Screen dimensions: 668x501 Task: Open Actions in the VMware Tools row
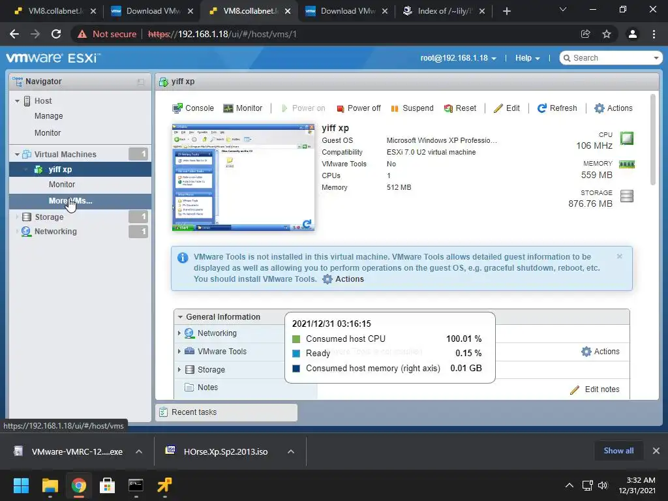(600, 352)
